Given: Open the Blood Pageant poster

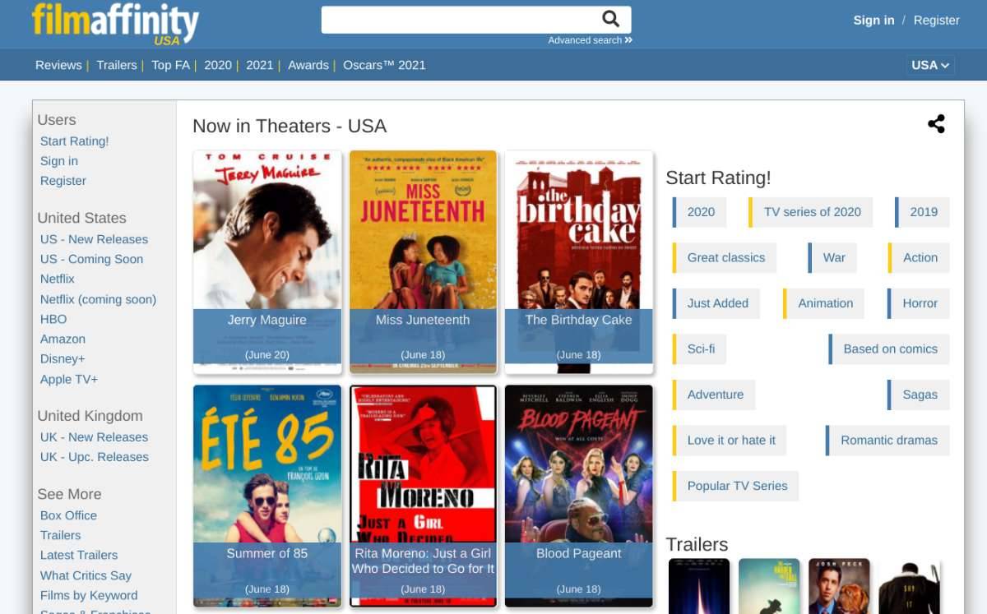Looking at the screenshot, I should [579, 496].
